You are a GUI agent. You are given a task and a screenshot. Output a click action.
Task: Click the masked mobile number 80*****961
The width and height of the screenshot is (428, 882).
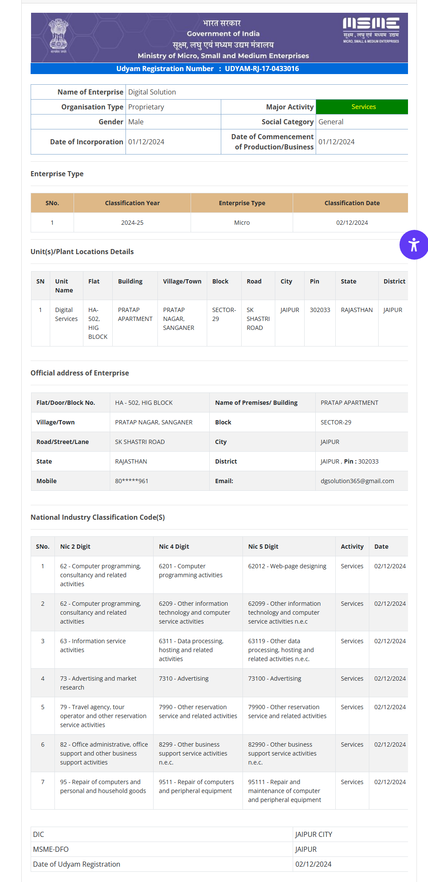(x=131, y=481)
